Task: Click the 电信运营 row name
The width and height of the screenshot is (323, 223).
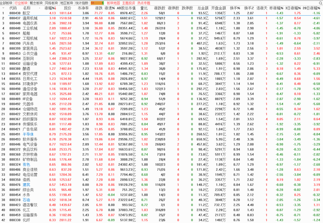Action: [x=30, y=175]
